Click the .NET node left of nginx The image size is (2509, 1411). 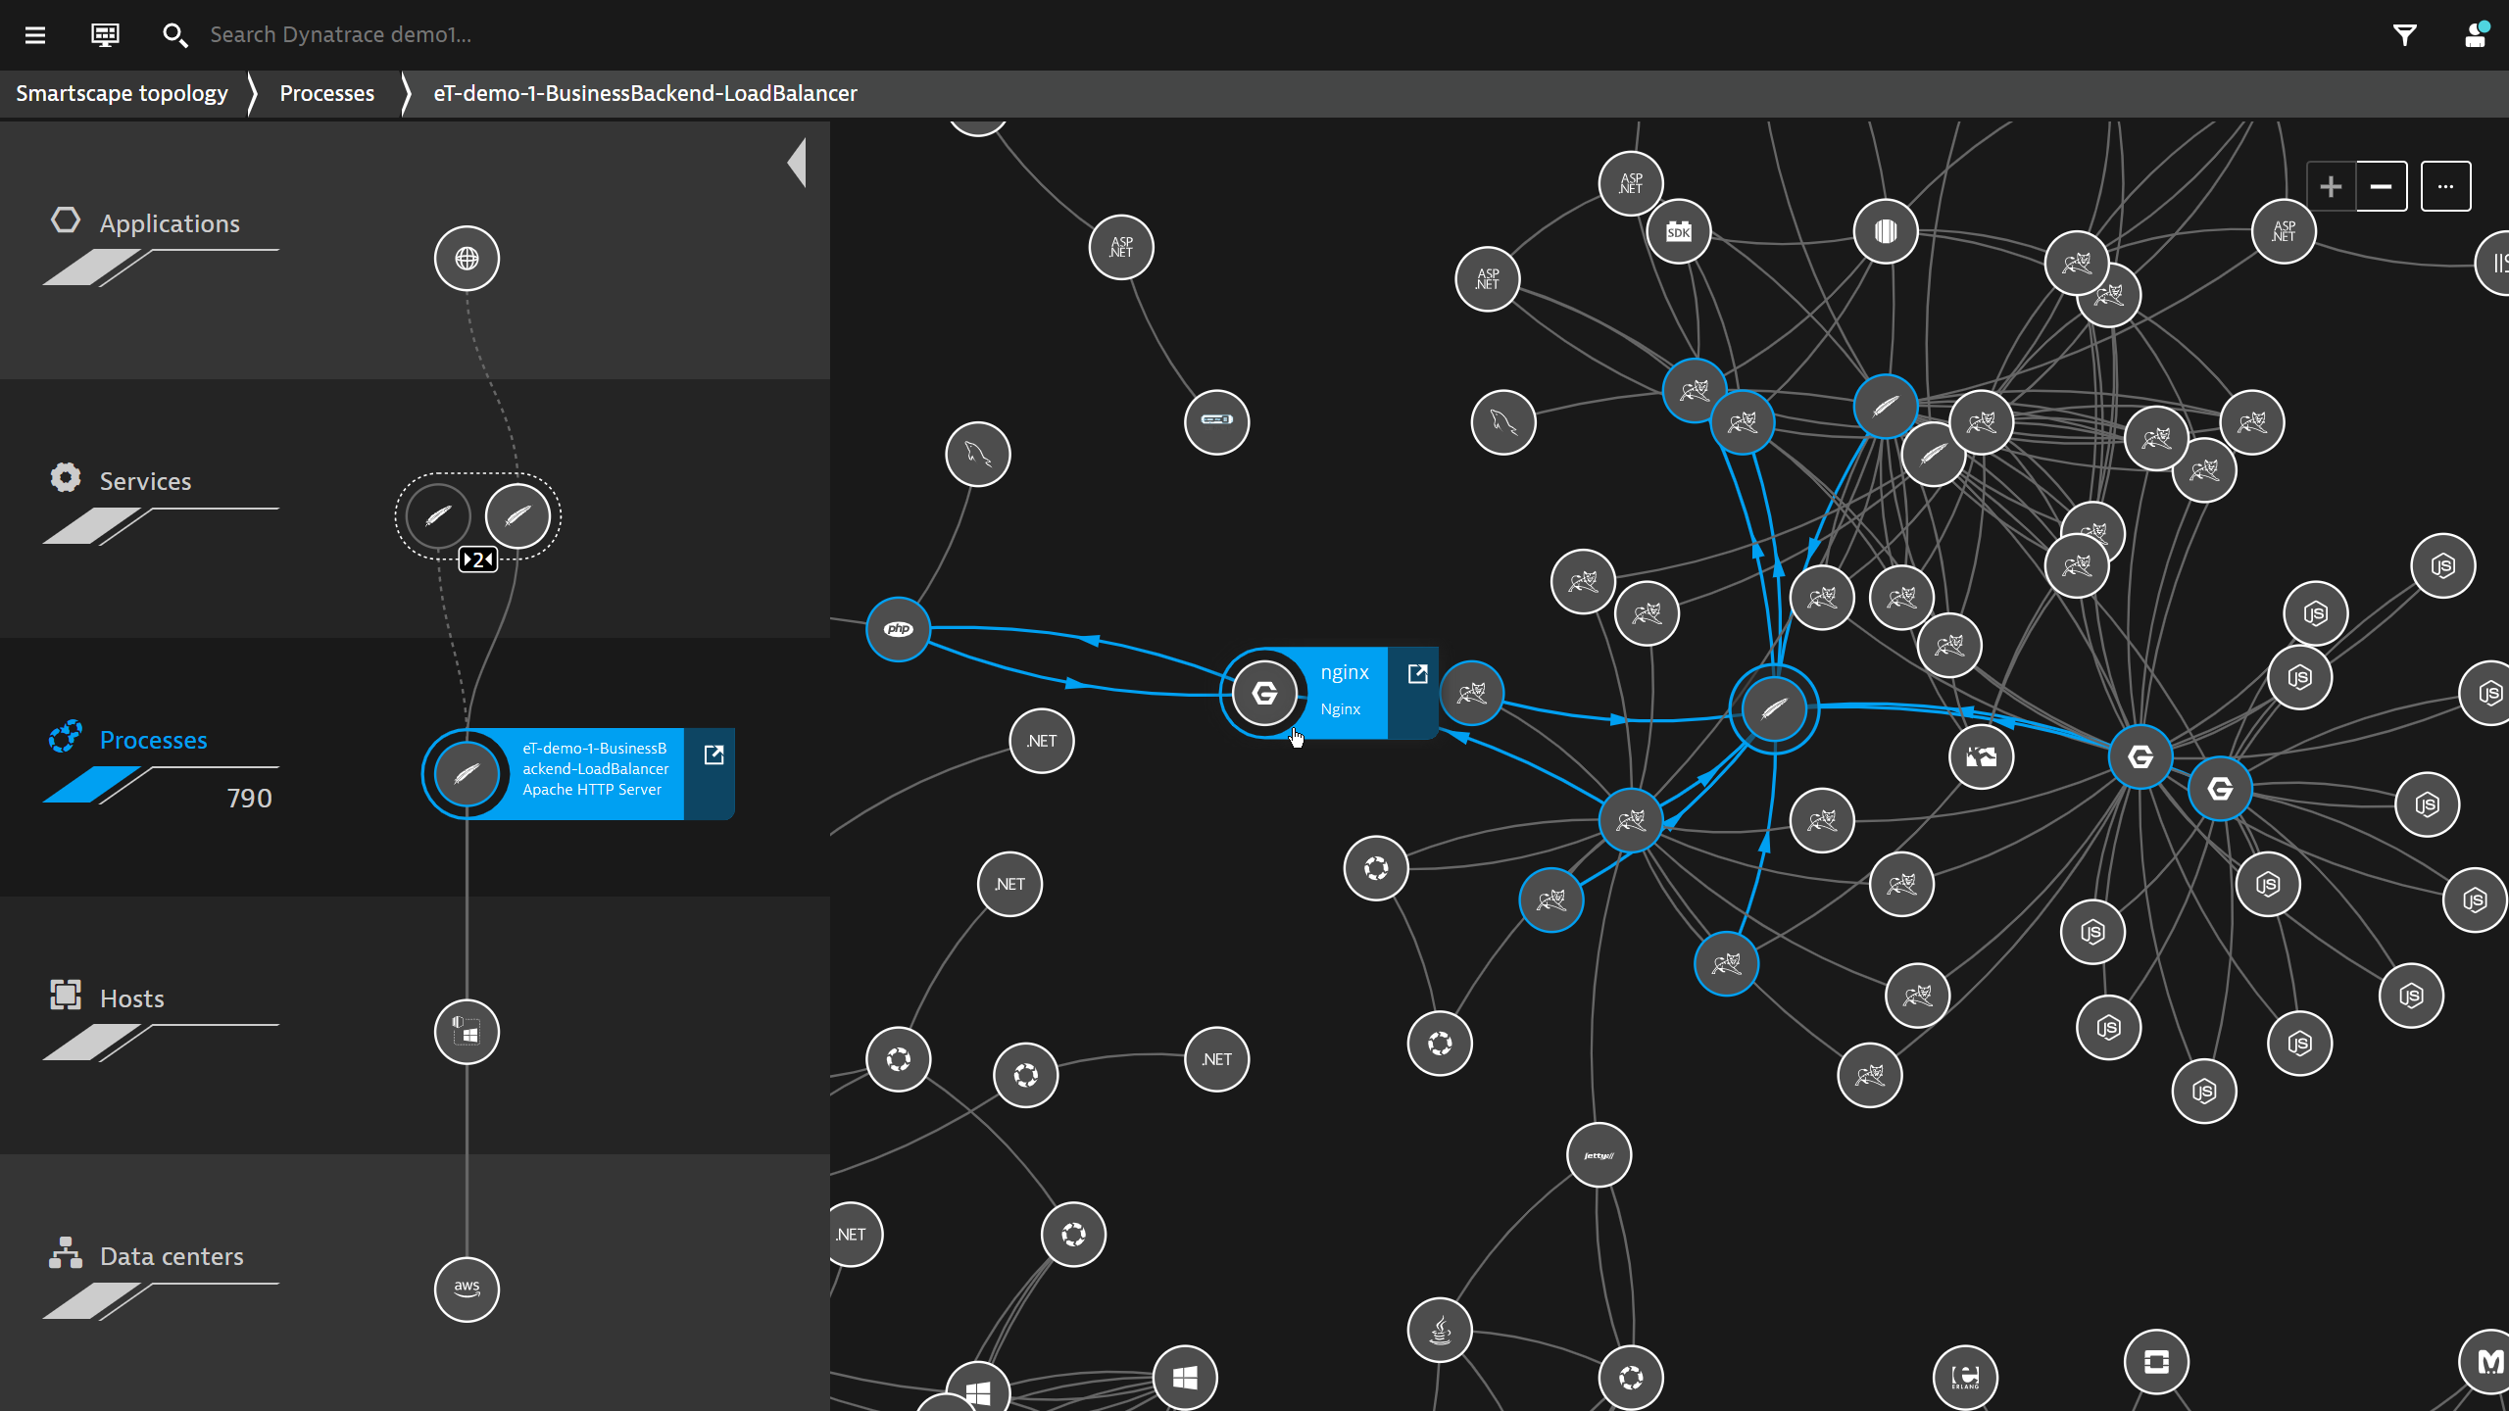1042,741
